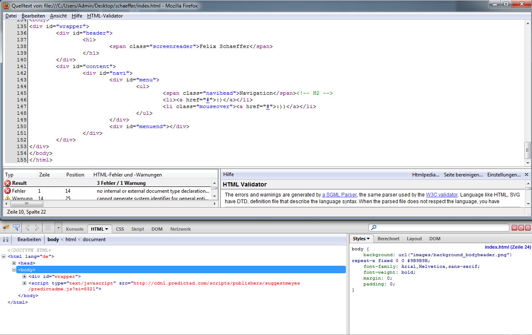Go back with Firebug's left arrow

(x=28, y=228)
